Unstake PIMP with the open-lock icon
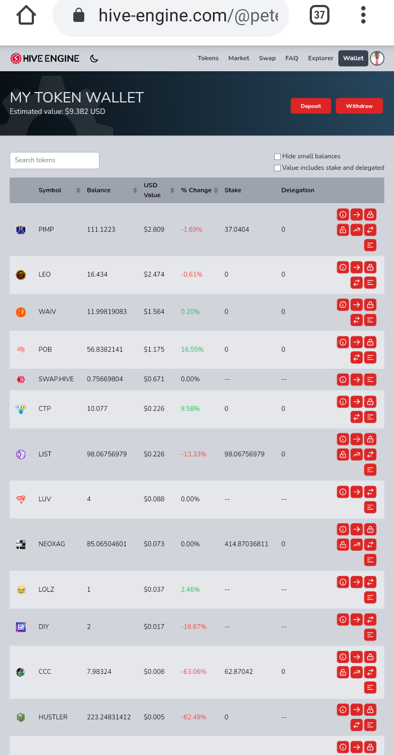Viewport: 394px width, 755px height. [x=343, y=230]
